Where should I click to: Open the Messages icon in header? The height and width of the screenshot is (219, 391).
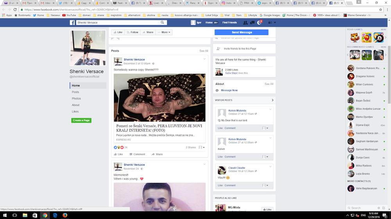[252, 23]
